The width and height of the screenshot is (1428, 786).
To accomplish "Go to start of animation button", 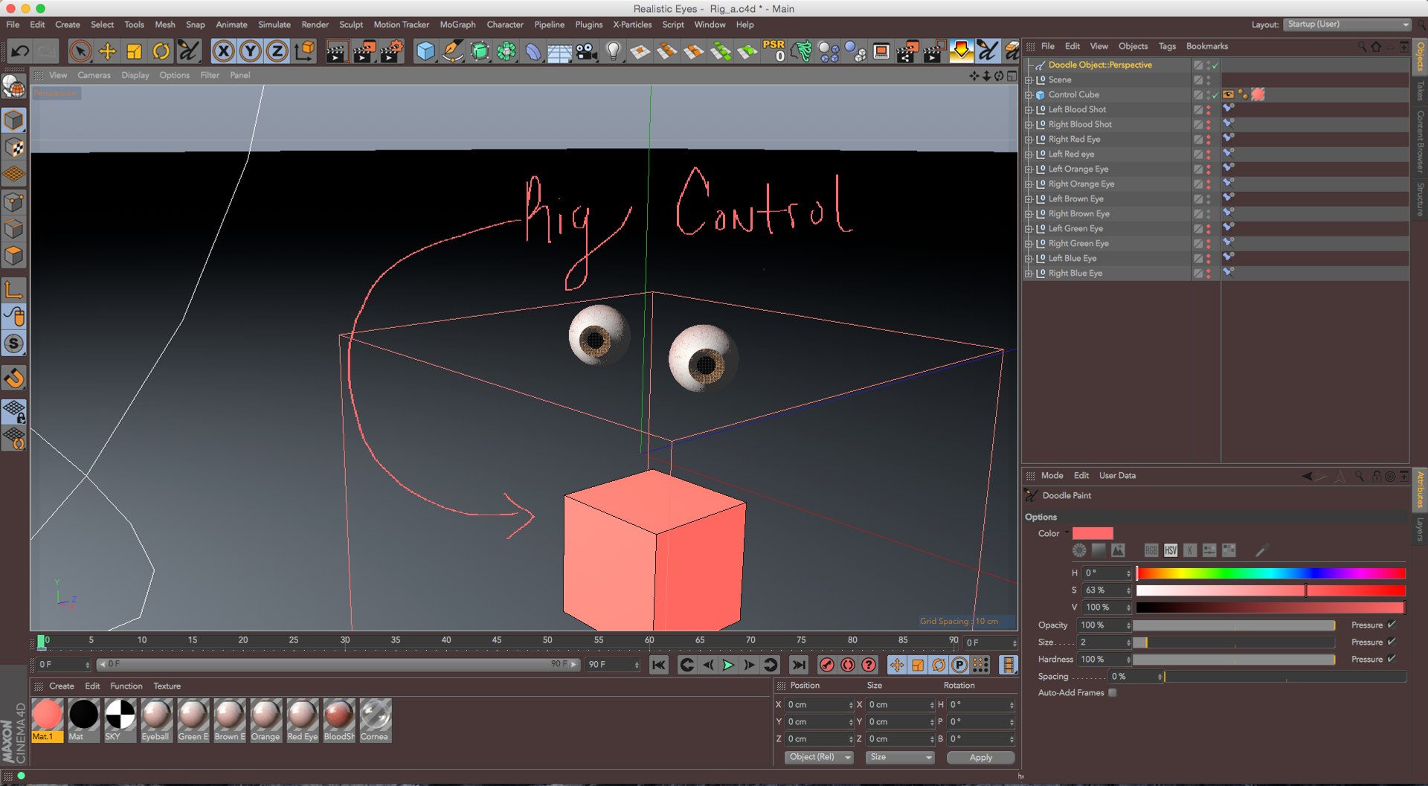I will point(658,665).
